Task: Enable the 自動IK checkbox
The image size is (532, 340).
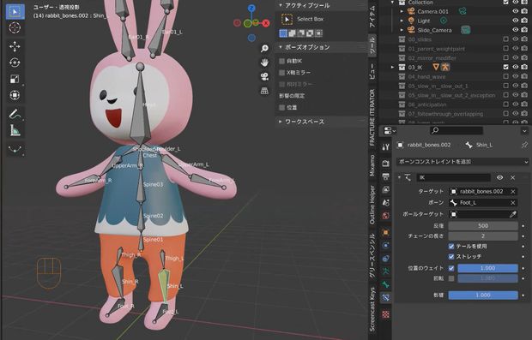Action: (281, 61)
